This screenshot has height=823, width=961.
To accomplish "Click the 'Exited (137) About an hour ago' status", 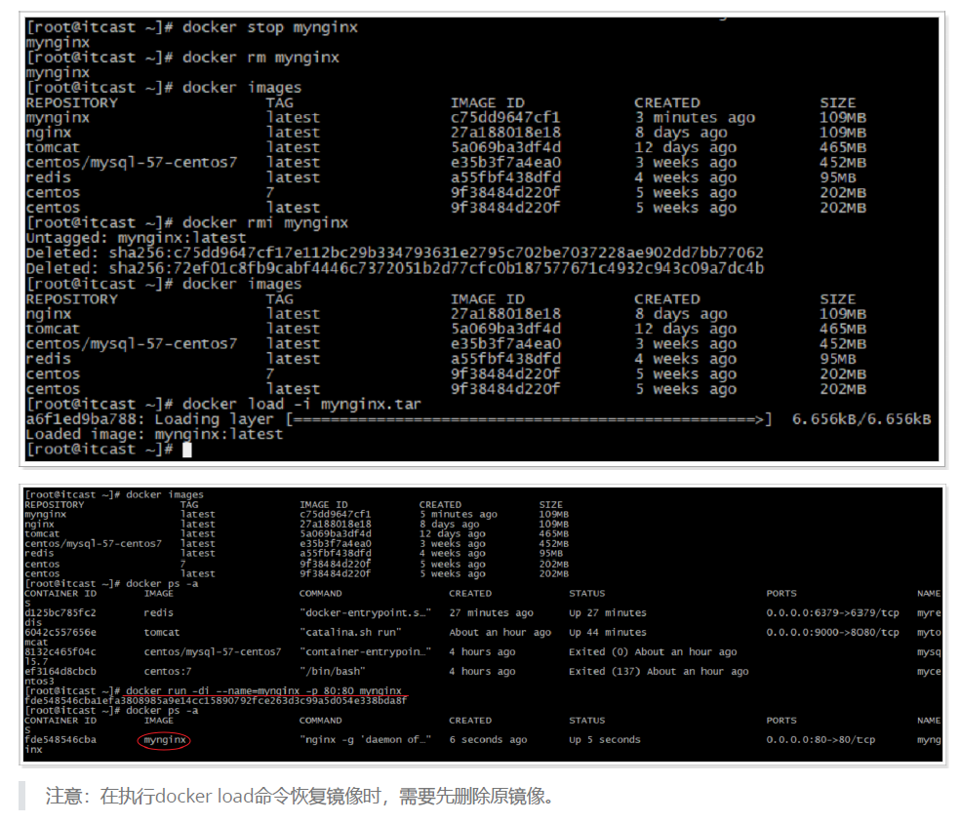I will [x=659, y=672].
